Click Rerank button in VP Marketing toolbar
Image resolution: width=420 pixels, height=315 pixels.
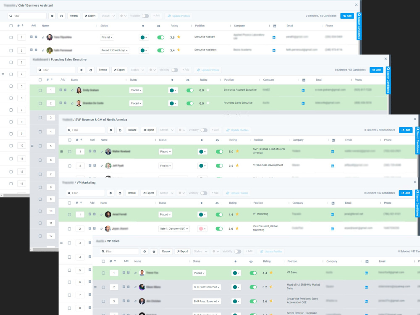(x=132, y=193)
